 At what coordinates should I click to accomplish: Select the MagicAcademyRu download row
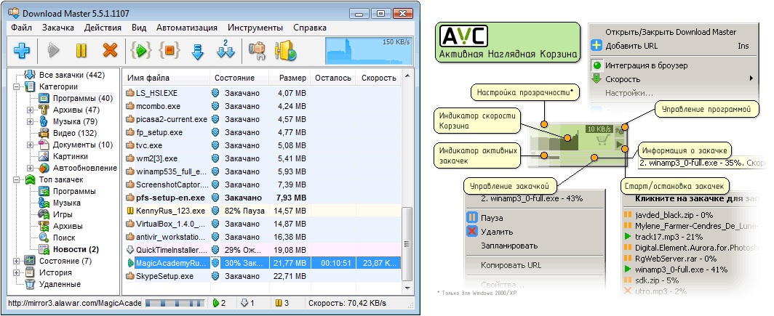coord(262,263)
